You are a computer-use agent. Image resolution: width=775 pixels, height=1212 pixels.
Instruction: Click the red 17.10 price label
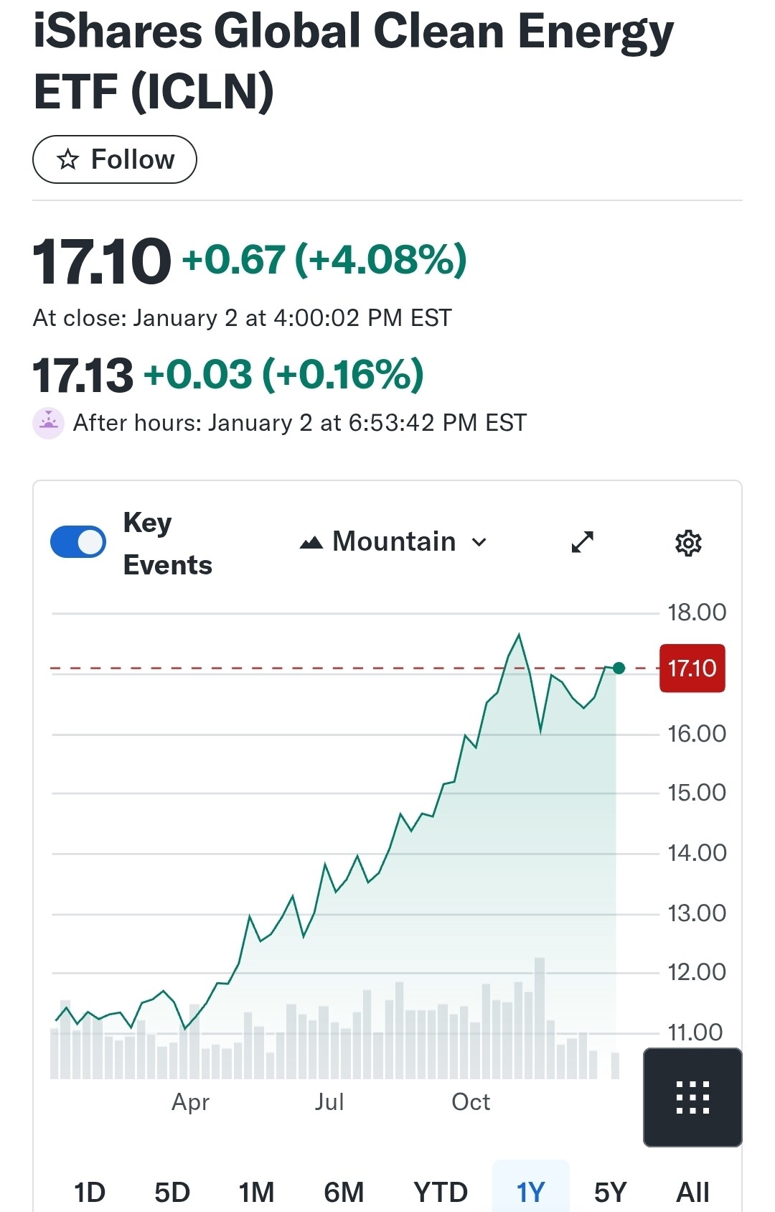coord(692,668)
